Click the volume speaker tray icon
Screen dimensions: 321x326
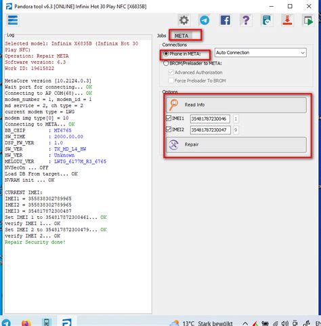pos(285,323)
